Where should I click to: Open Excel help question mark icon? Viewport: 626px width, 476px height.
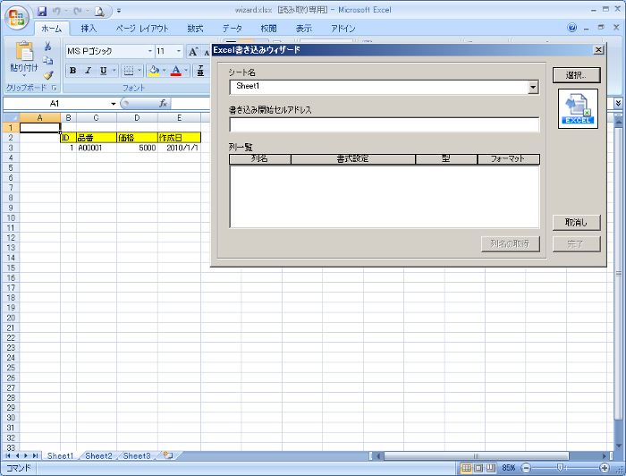pos(571,28)
